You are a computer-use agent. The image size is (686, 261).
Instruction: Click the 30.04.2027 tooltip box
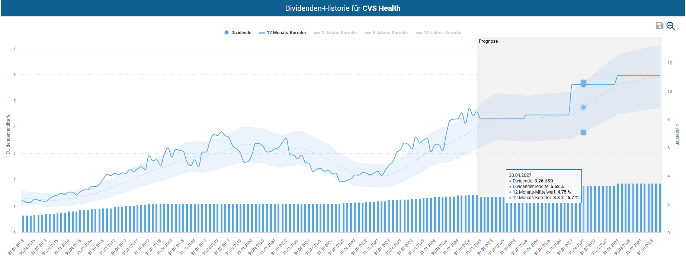click(544, 187)
